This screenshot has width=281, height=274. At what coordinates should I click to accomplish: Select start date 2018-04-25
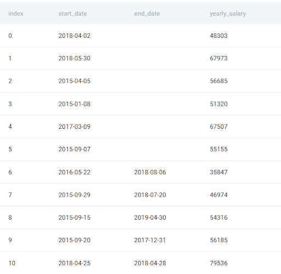coord(75,263)
